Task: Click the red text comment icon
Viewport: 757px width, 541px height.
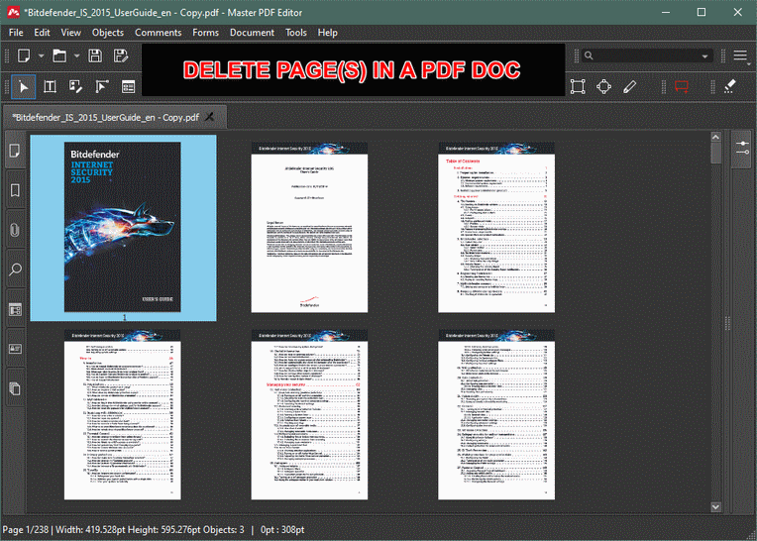Action: (x=682, y=87)
